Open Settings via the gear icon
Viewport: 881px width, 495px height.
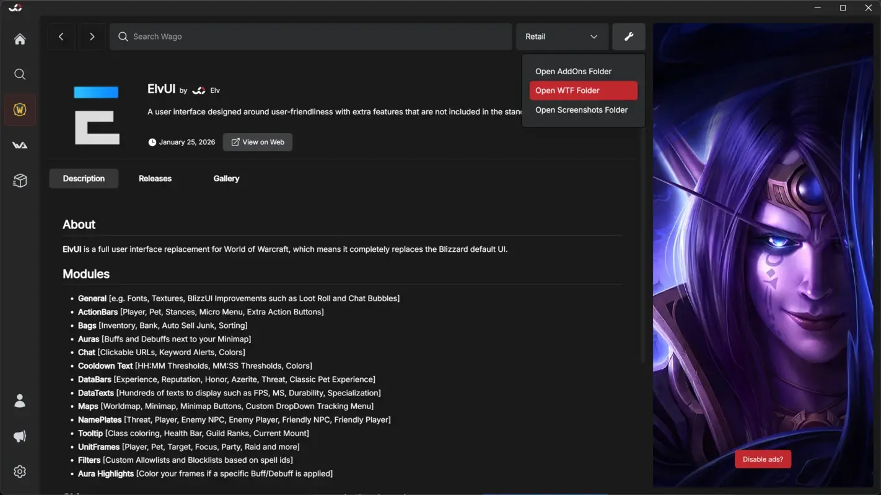coord(19,471)
